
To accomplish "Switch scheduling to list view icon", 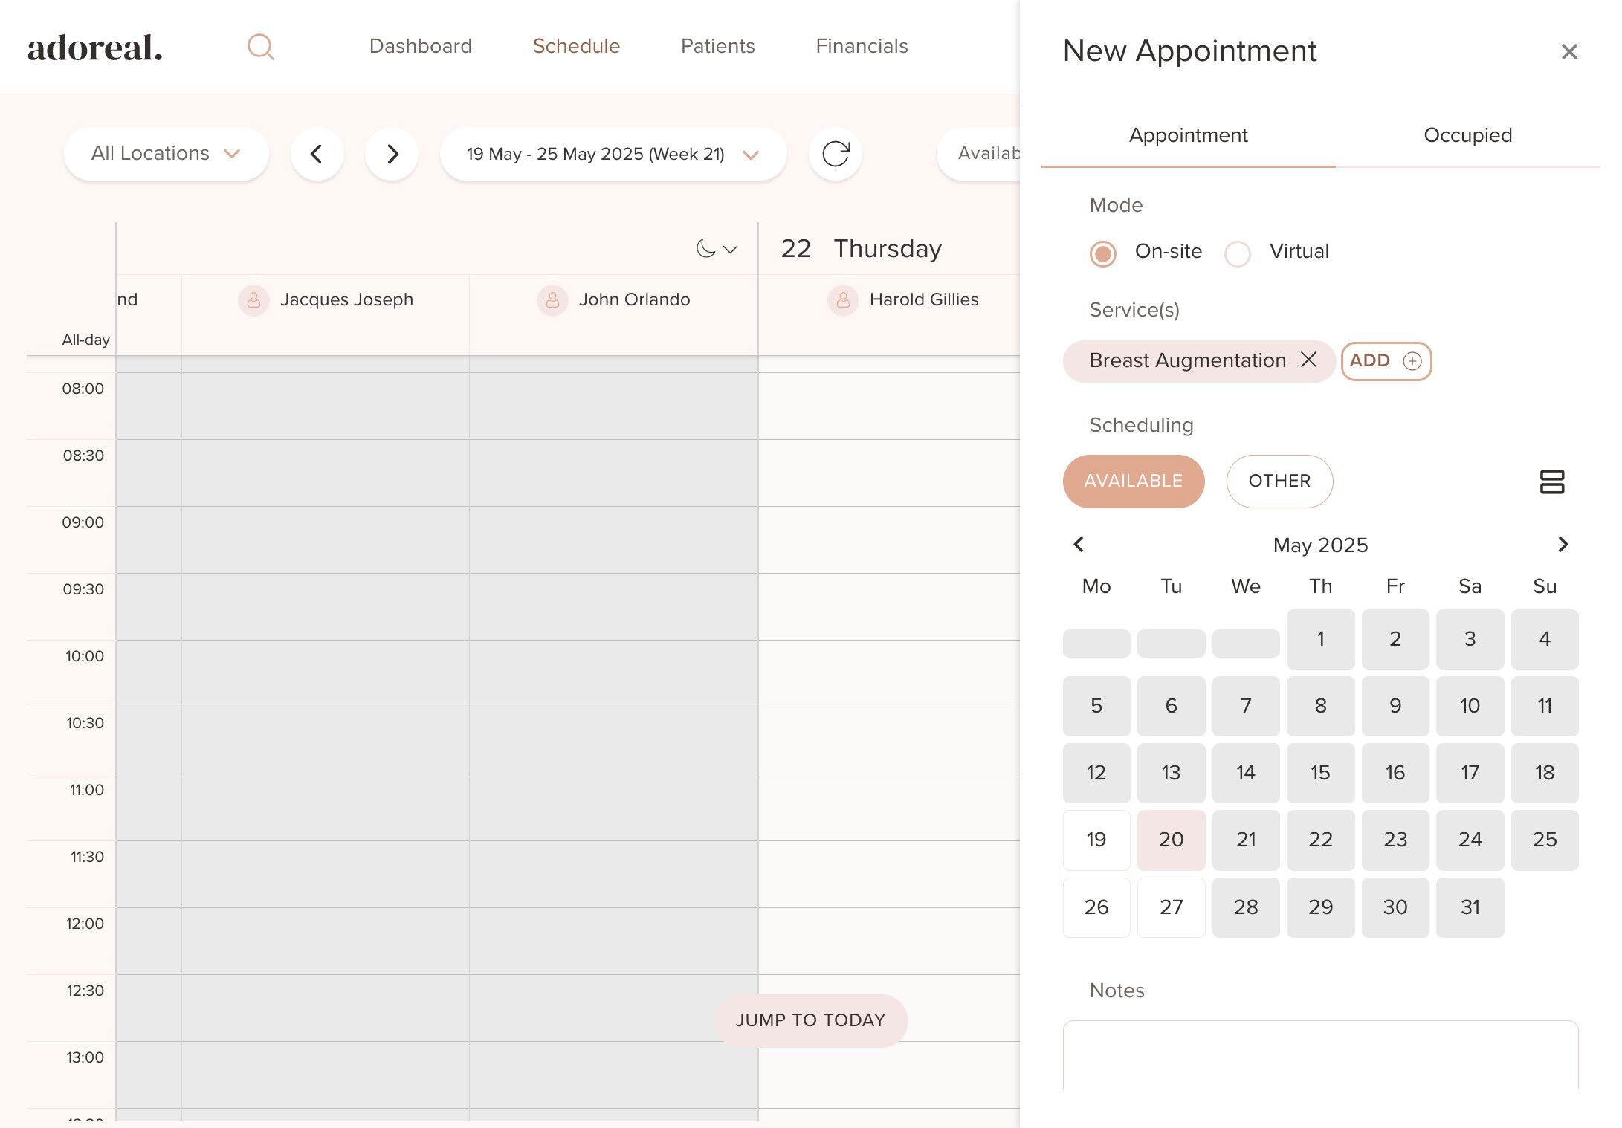I will point(1551,482).
